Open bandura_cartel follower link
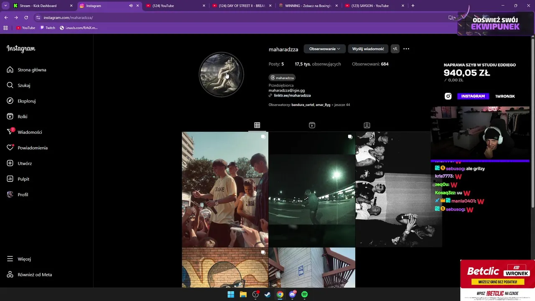The height and width of the screenshot is (301, 535). (303, 105)
